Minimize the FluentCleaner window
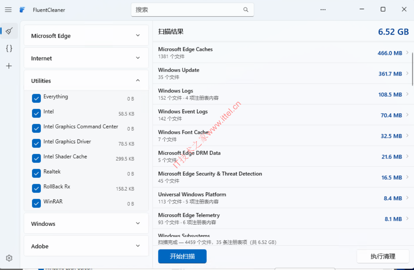 pyautogui.click(x=362, y=9)
